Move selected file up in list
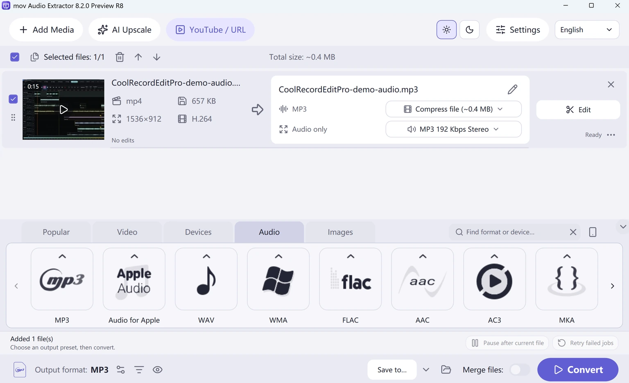The width and height of the screenshot is (629, 383). pos(138,57)
